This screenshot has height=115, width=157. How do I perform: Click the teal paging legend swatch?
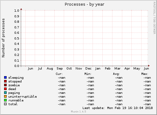click(x=5, y=93)
